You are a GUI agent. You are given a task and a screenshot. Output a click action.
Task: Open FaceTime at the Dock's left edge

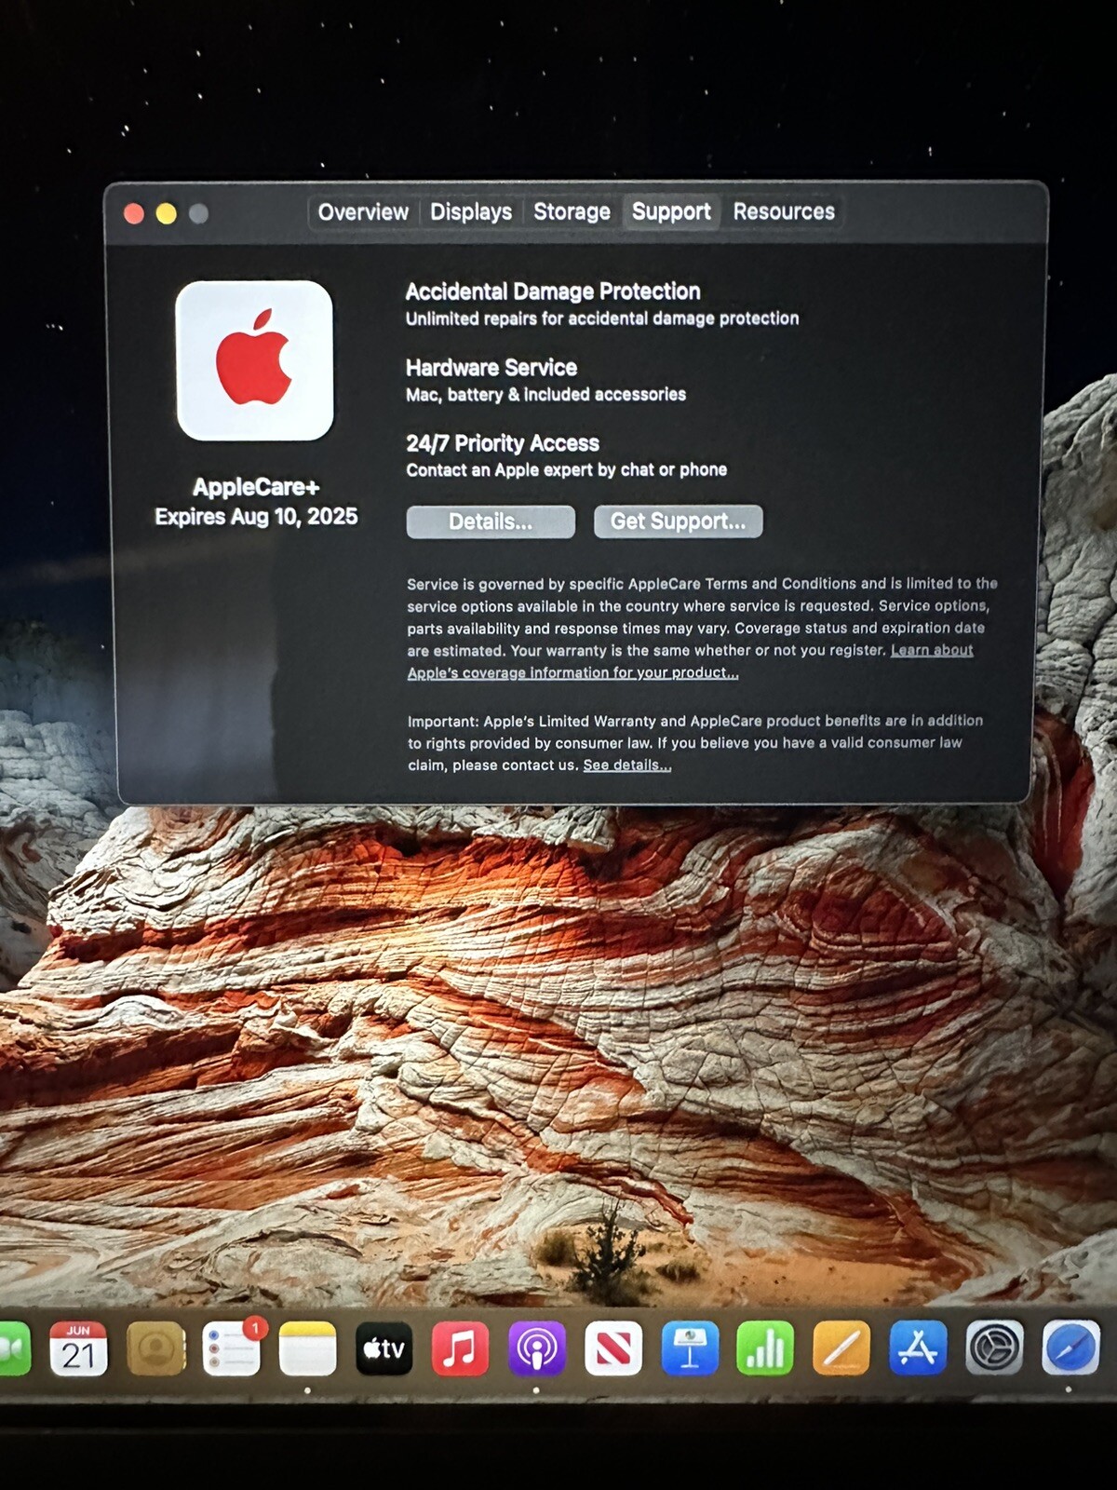point(13,1348)
